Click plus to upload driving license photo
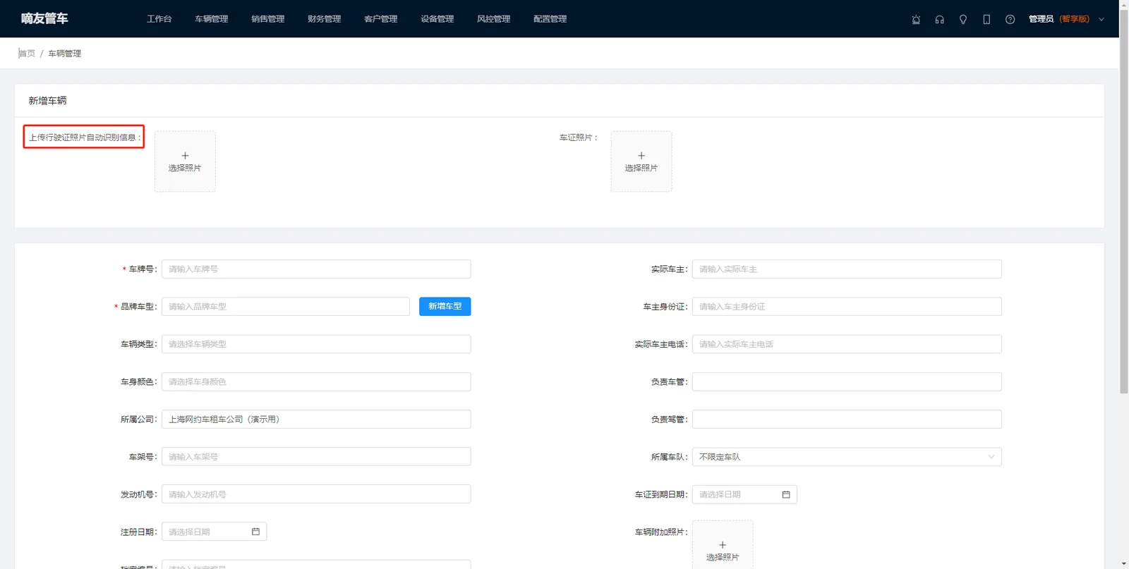This screenshot has height=569, width=1129. tap(185, 161)
